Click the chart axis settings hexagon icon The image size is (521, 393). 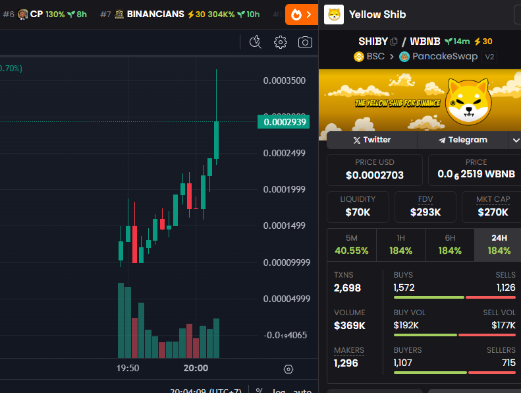coord(288,369)
